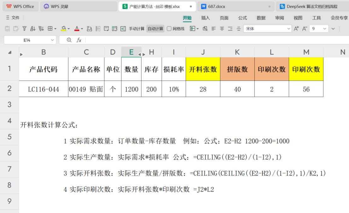Align text right

point(230,28)
